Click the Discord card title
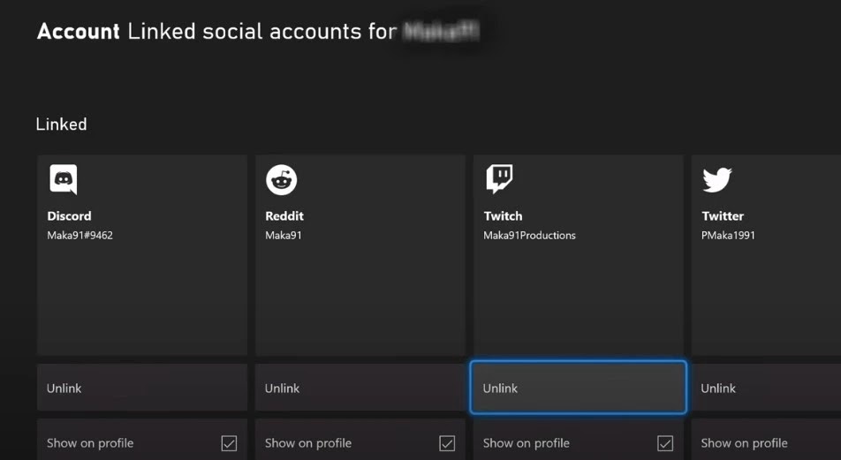This screenshot has height=460, width=841. [x=69, y=216]
